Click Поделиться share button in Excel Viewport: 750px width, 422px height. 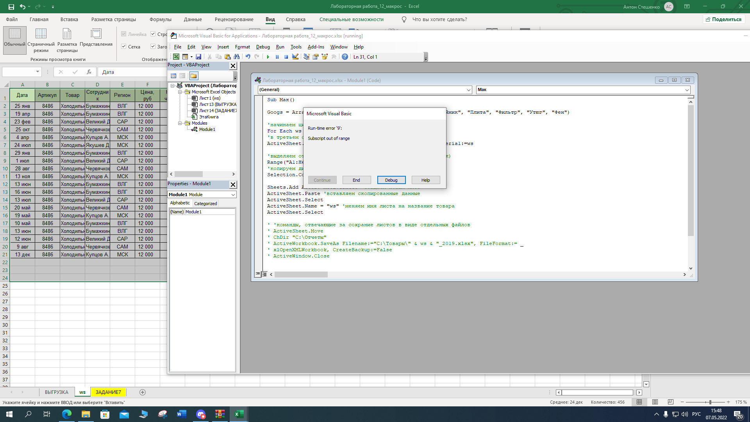pyautogui.click(x=724, y=19)
